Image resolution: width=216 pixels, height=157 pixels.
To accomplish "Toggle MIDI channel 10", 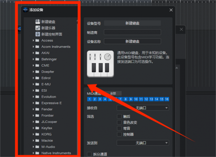I will [x=136, y=99].
